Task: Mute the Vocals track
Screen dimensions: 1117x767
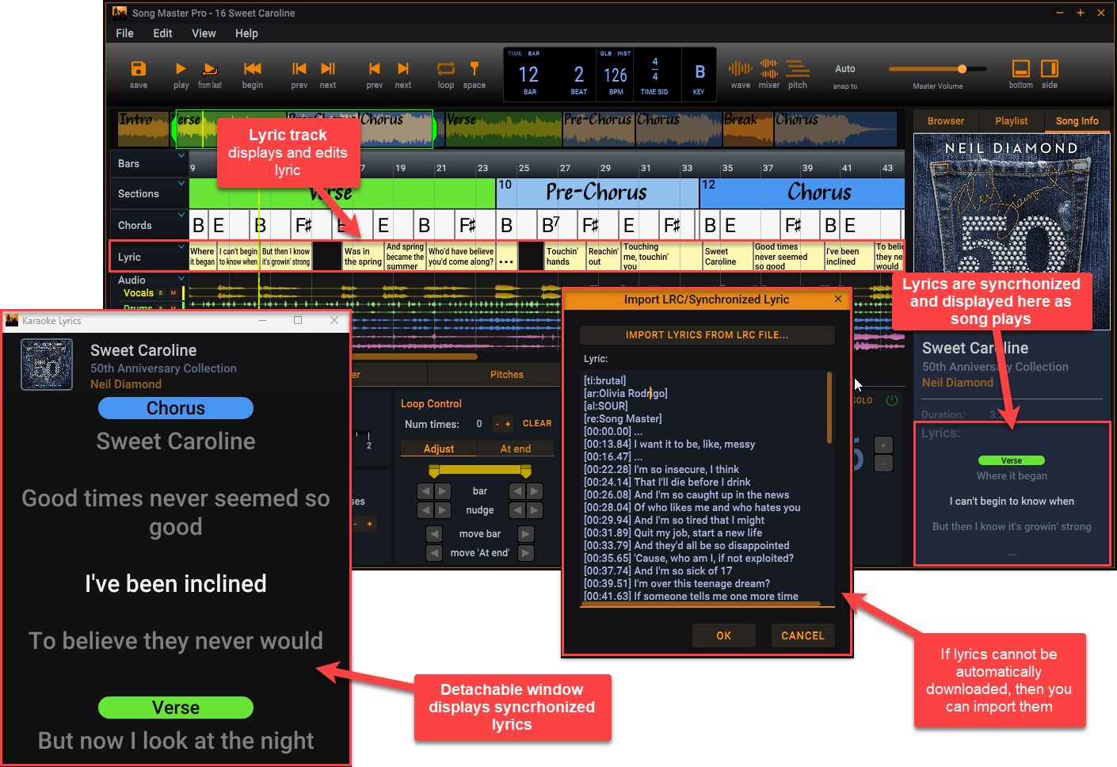Action: [173, 293]
